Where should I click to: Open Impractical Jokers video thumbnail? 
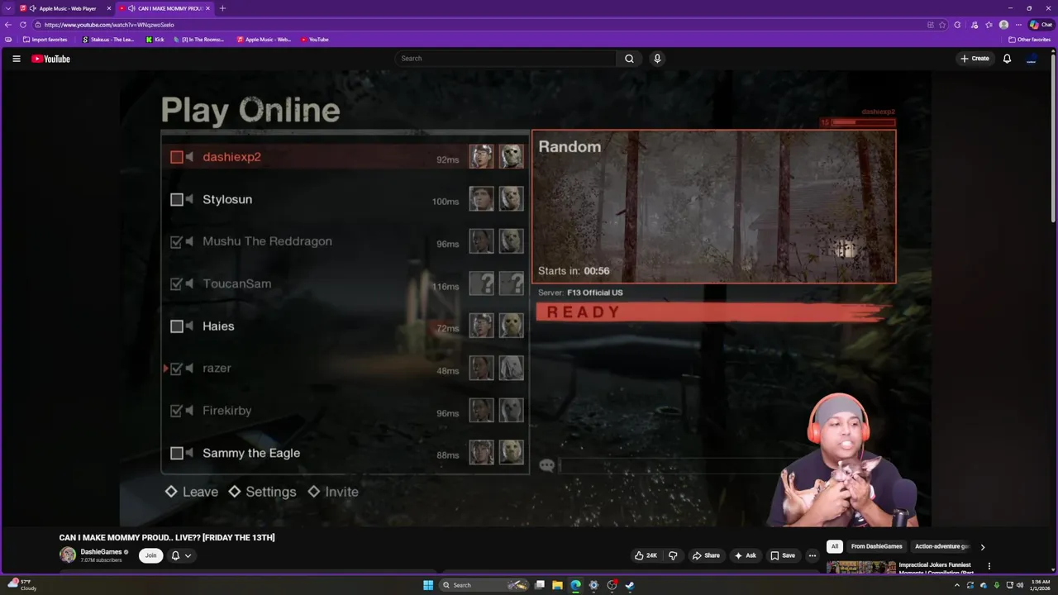(x=860, y=567)
